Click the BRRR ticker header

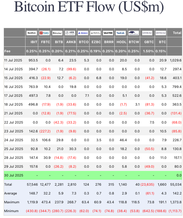tap(109, 42)
